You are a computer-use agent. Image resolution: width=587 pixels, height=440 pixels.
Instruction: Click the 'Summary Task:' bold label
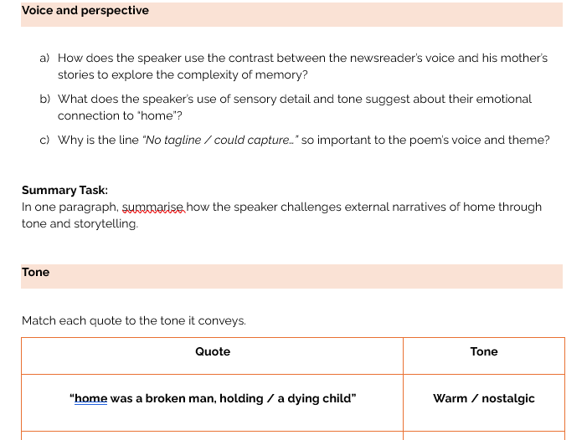[x=64, y=190]
